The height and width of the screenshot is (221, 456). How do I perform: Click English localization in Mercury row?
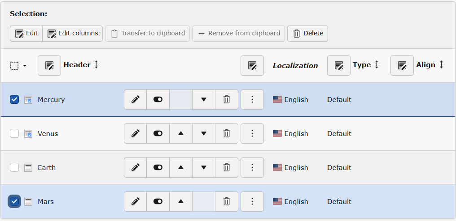coord(290,100)
